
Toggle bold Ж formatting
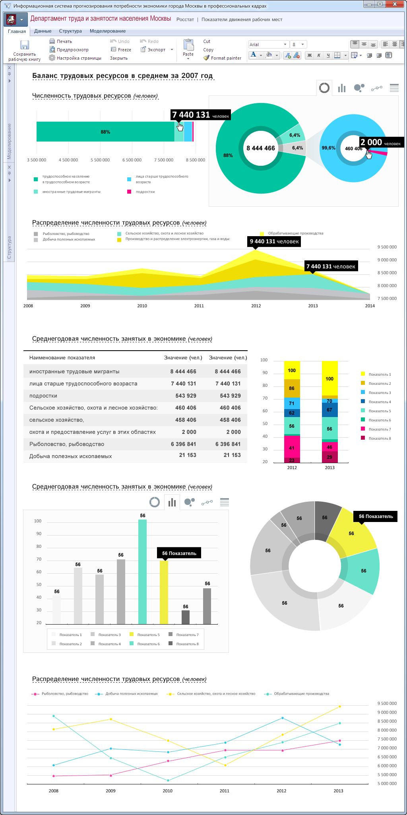pos(310,55)
